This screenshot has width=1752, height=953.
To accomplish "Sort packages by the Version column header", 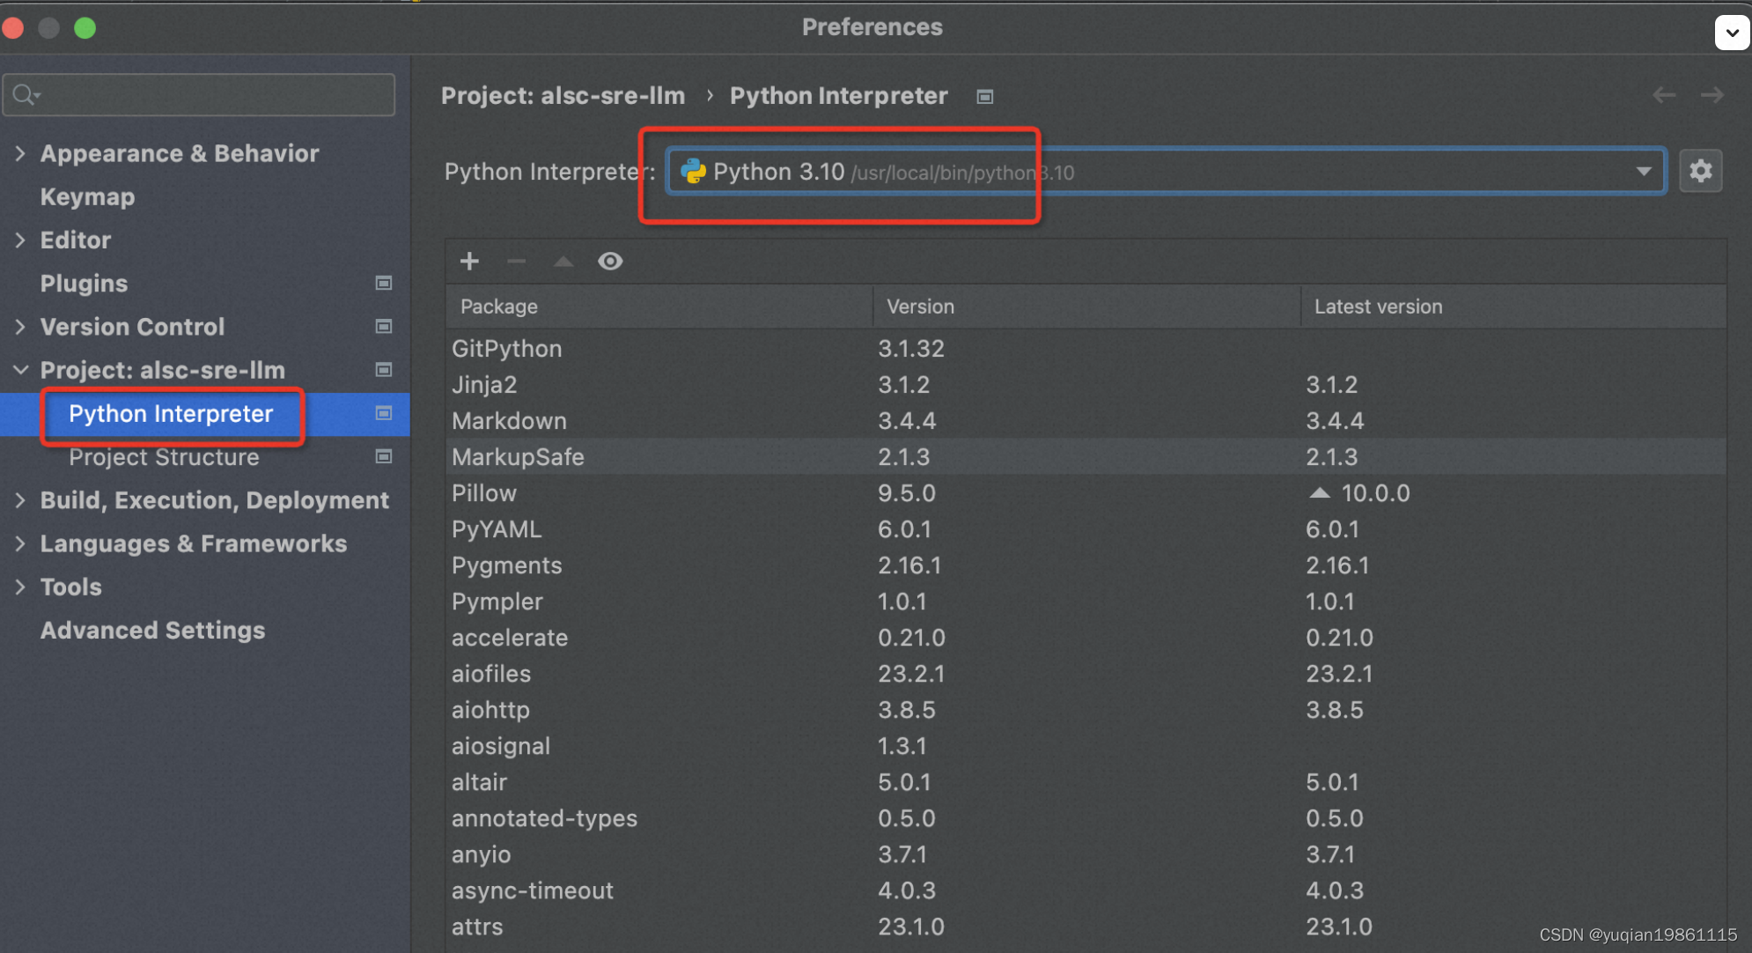I will (919, 306).
